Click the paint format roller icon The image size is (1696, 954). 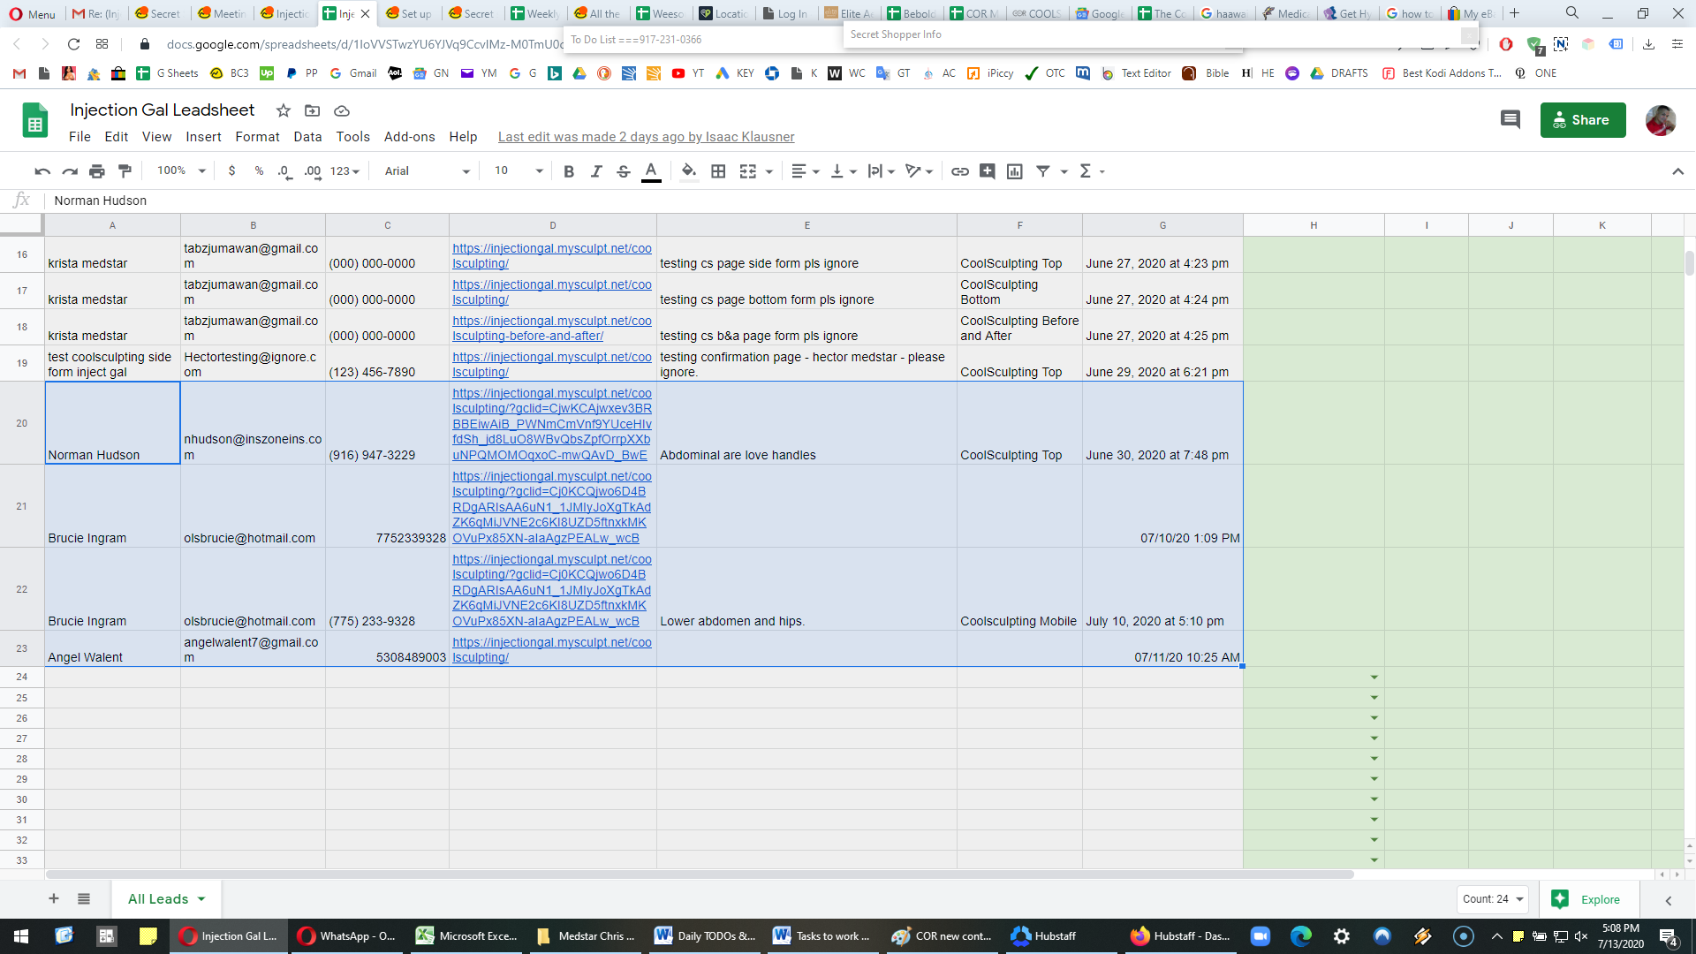click(125, 171)
